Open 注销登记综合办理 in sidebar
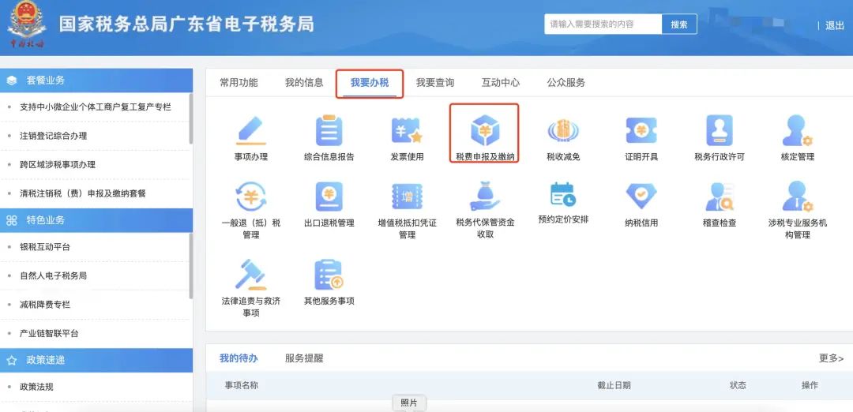Viewport: 853px width, 412px height. (54, 136)
